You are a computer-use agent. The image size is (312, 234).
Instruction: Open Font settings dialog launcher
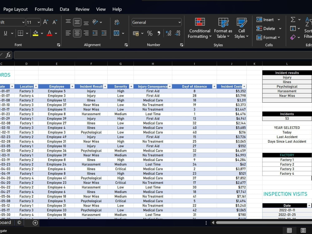59,45
